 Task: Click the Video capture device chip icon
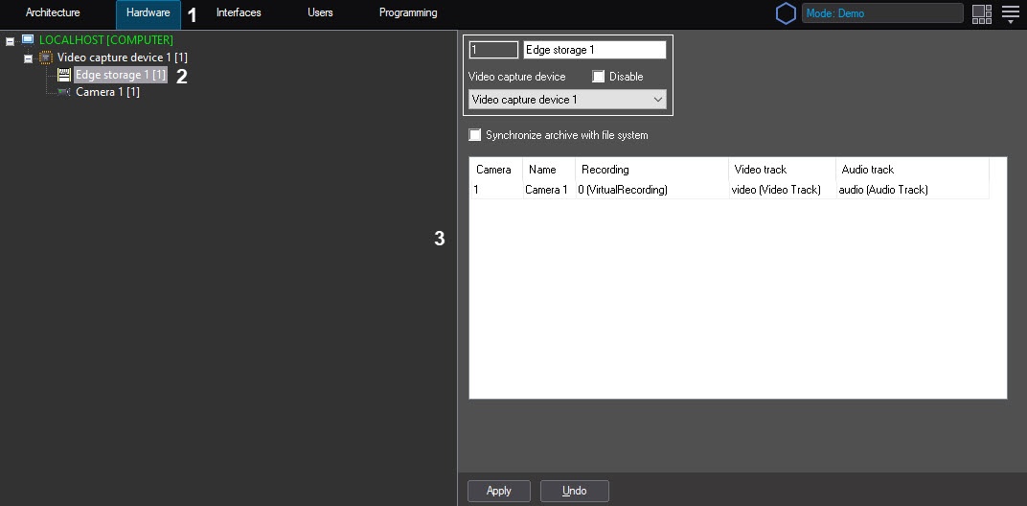tap(45, 57)
